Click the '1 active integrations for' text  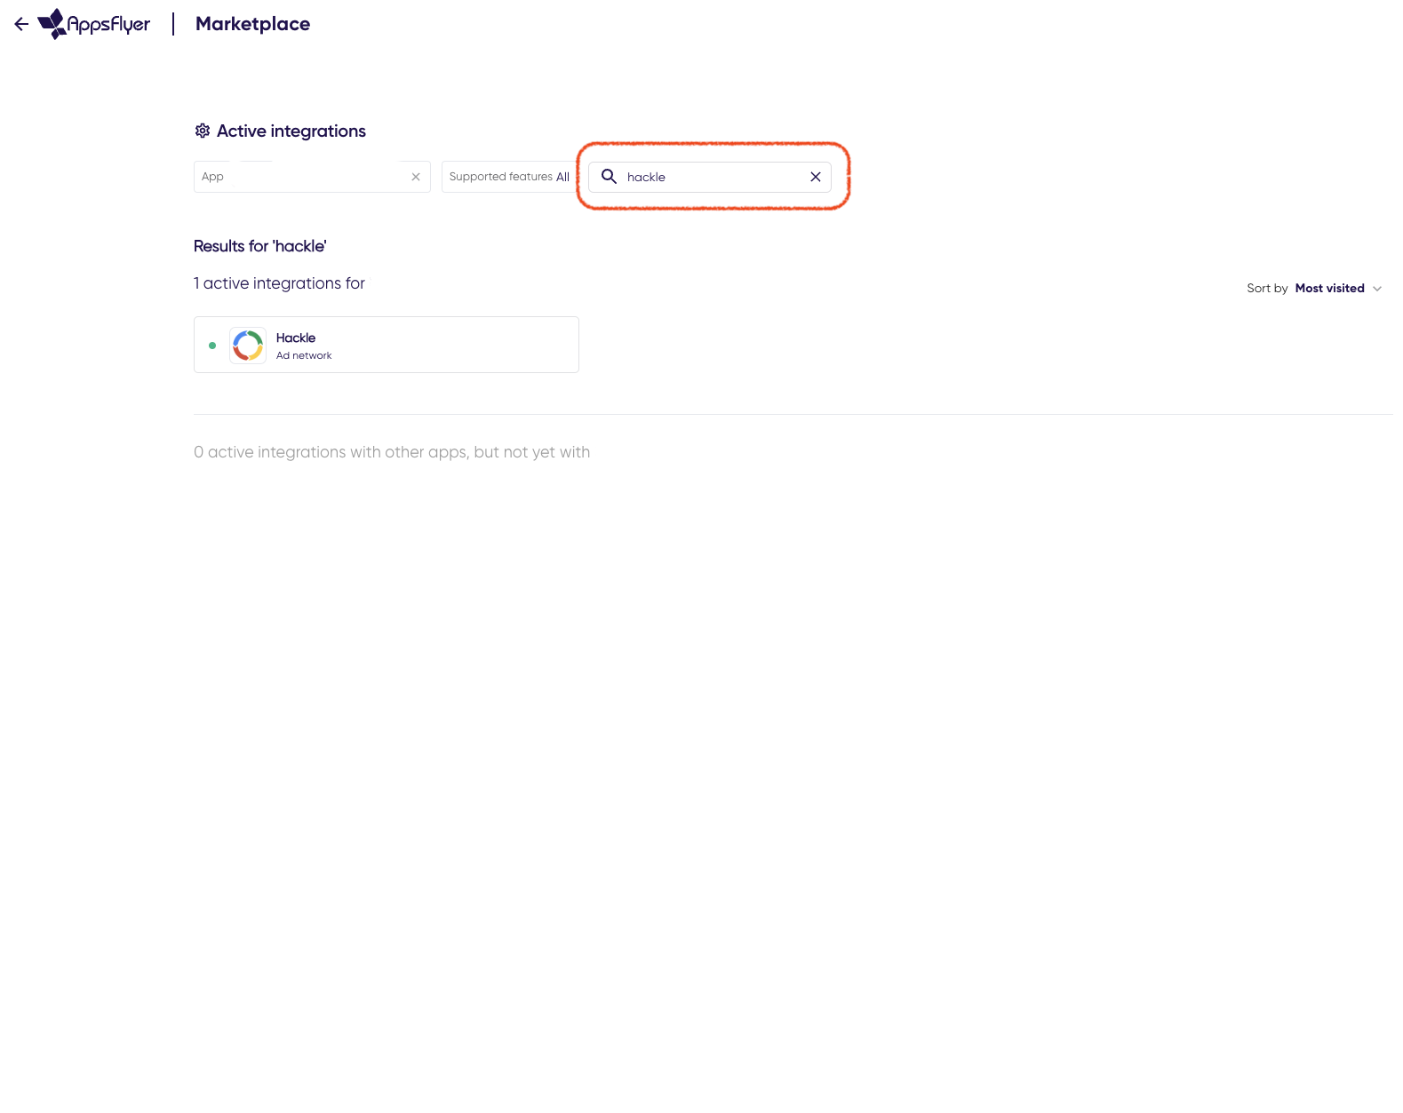279,283
